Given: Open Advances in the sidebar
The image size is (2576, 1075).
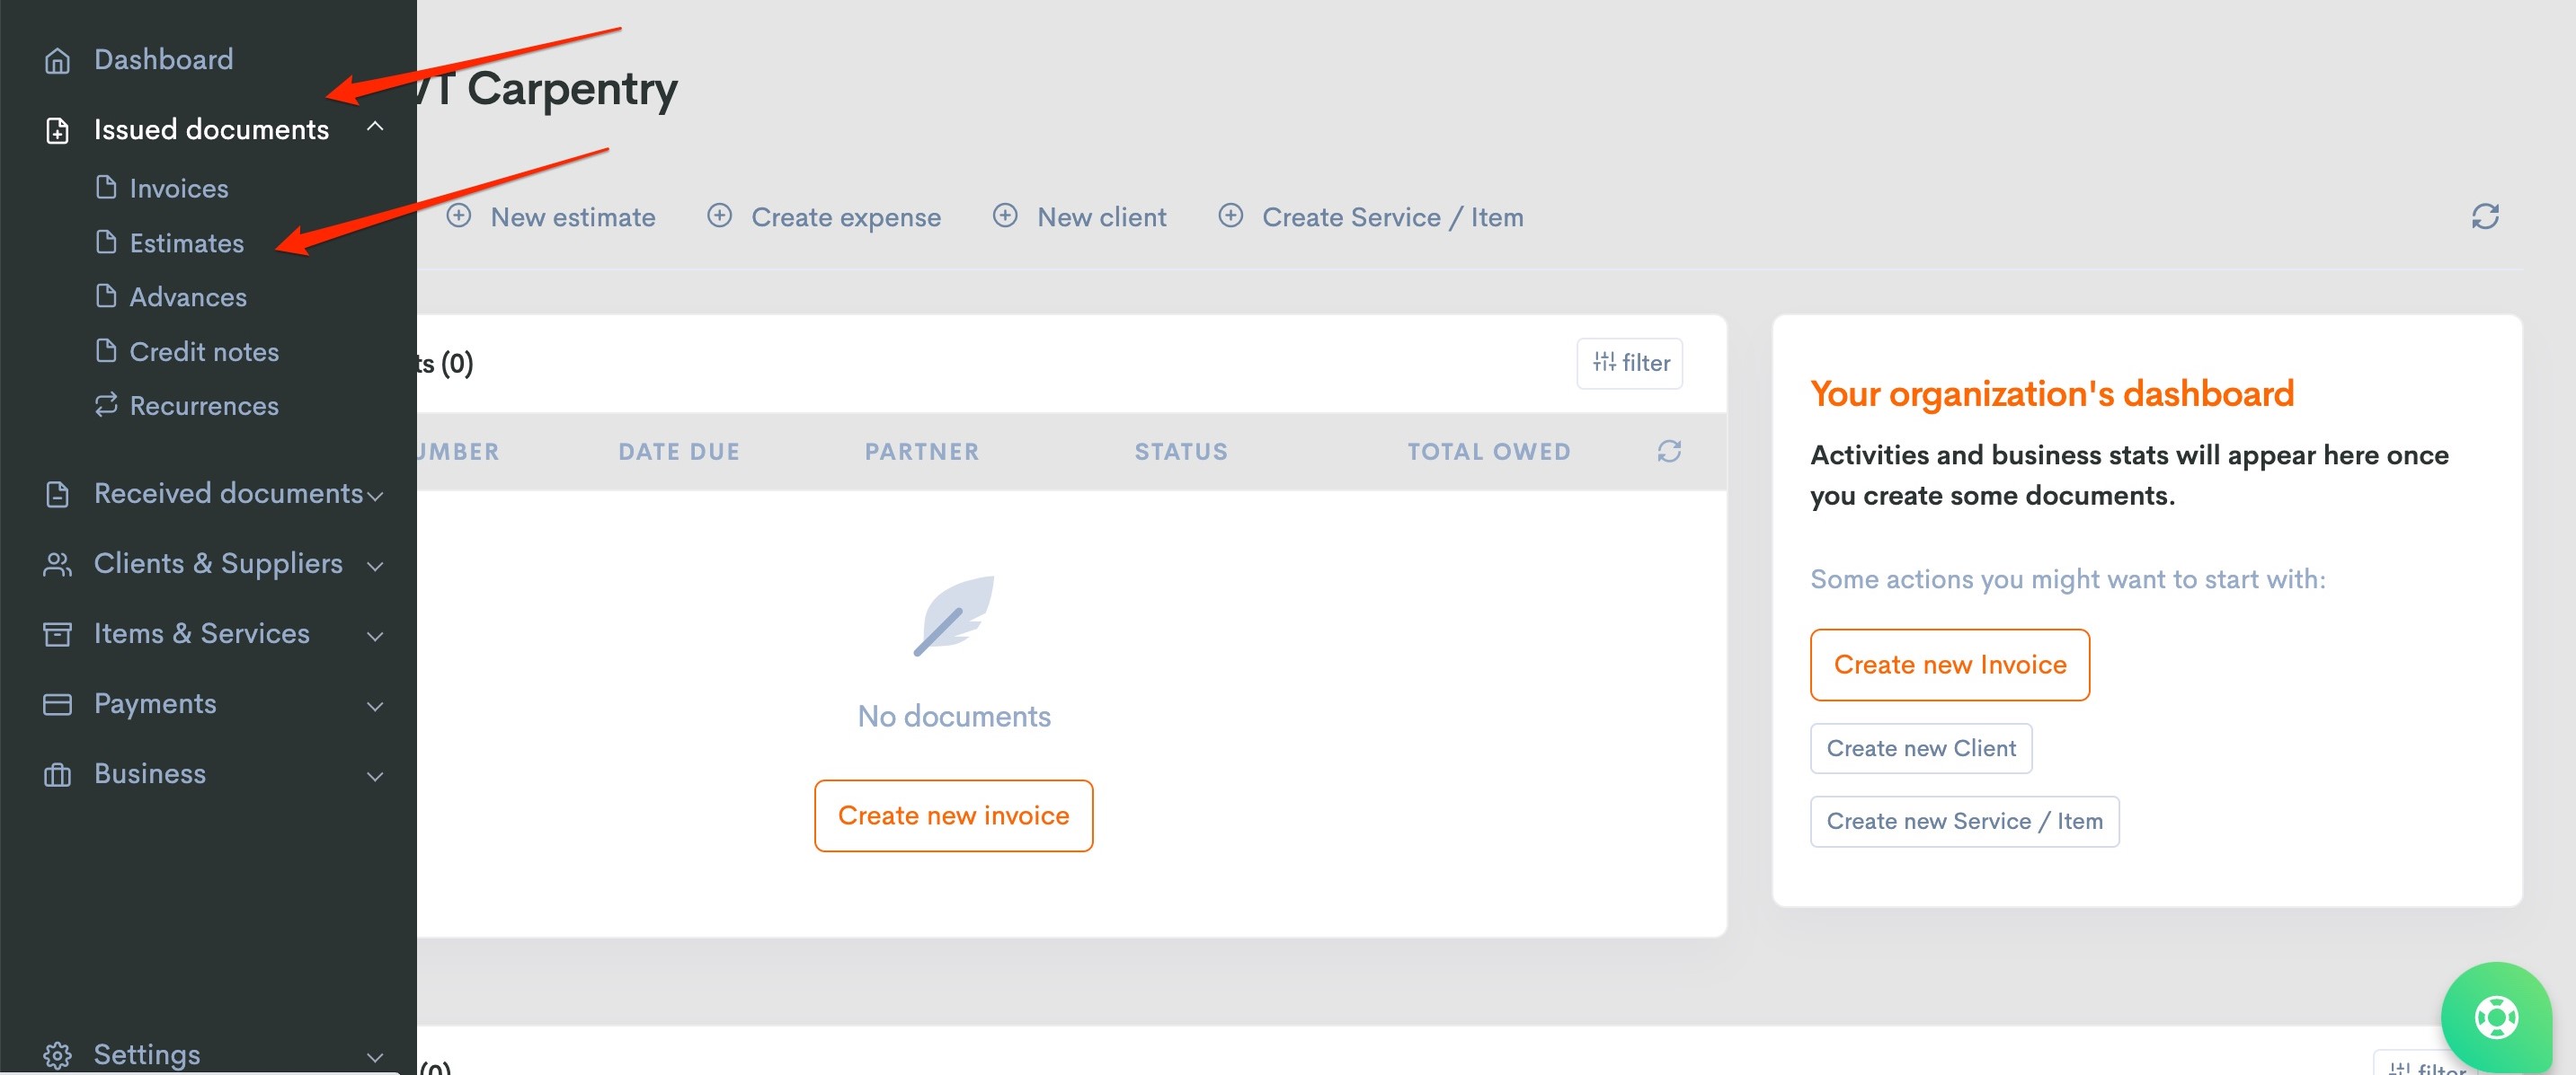Looking at the screenshot, I should [x=188, y=296].
